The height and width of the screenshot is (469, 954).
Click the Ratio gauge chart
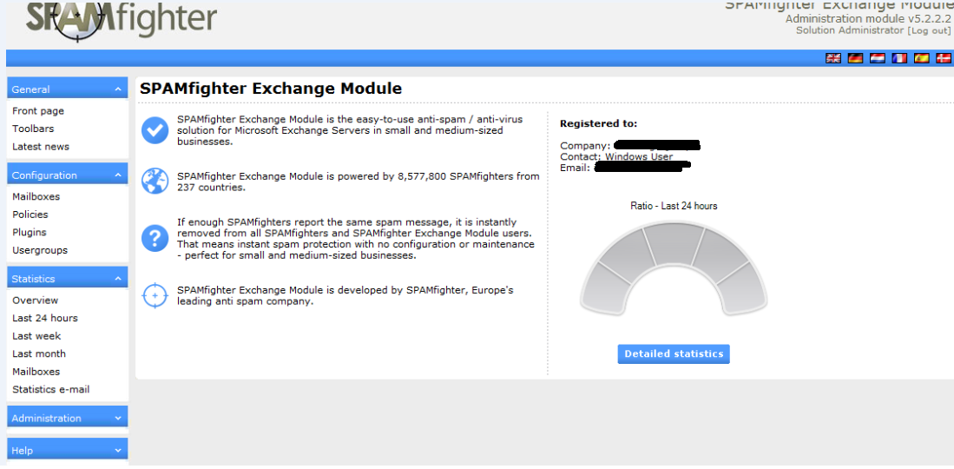[x=674, y=269]
